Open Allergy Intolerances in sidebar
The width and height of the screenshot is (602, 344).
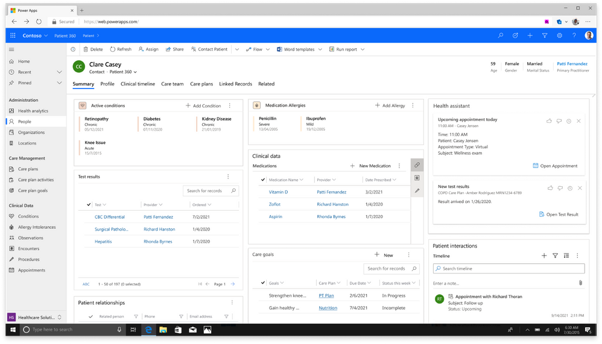pos(37,227)
